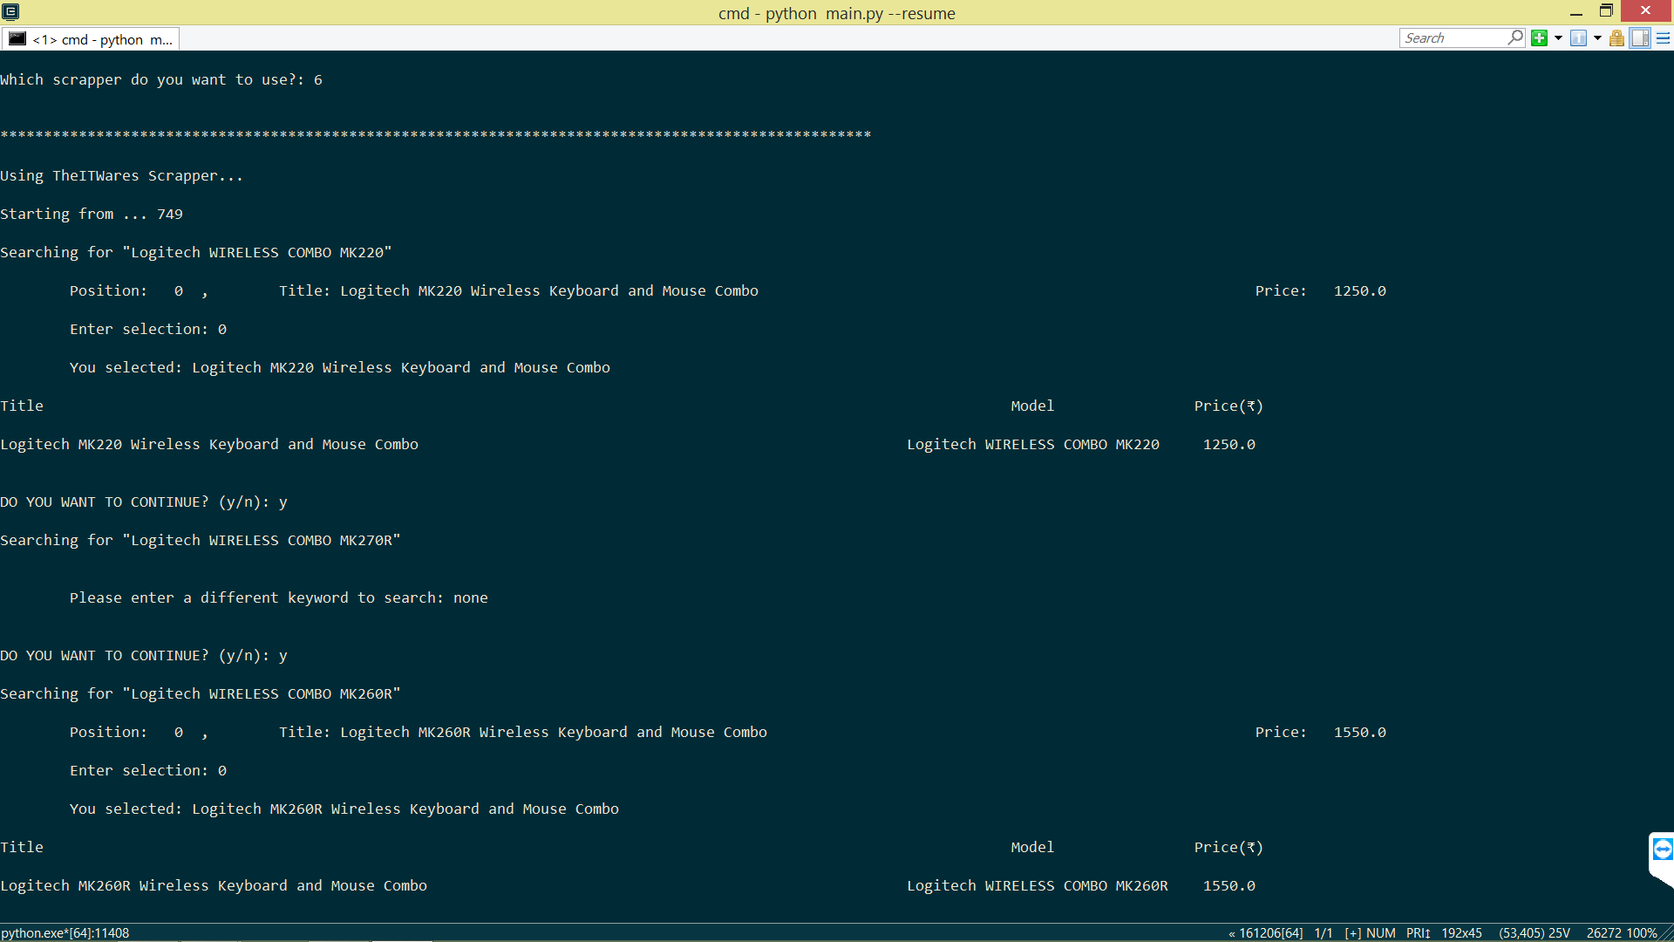Viewport: 1674px width, 942px height.
Task: Toggle the NUM lock indicator in status bar
Action: coord(1381,933)
